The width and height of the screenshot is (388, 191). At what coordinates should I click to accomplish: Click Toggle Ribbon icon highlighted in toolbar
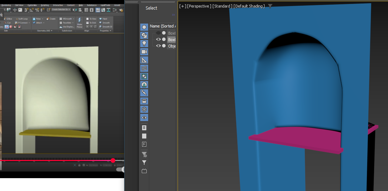[98, 10]
